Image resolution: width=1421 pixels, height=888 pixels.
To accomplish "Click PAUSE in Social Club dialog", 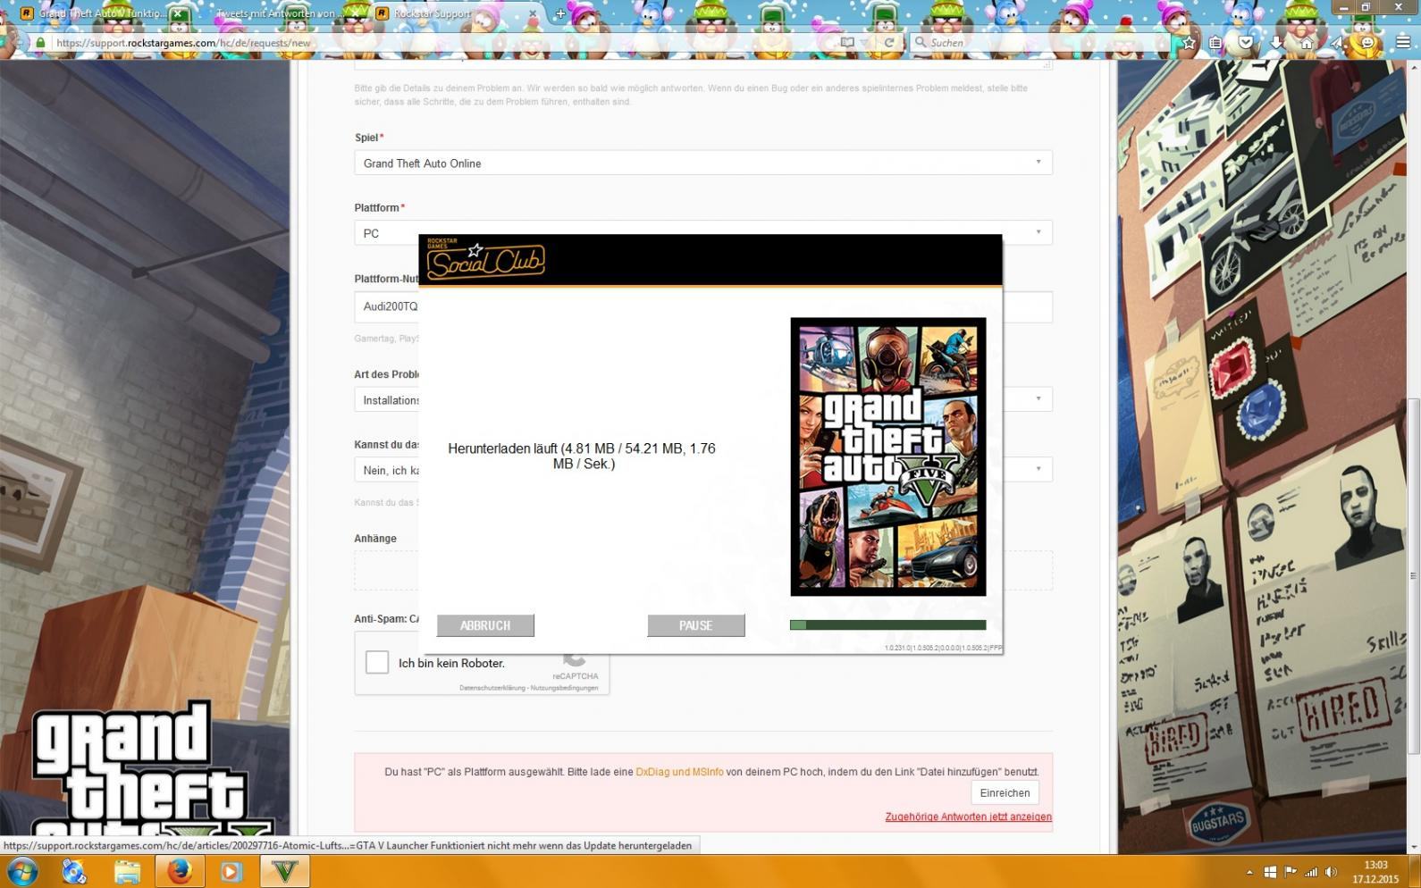I will tap(696, 625).
